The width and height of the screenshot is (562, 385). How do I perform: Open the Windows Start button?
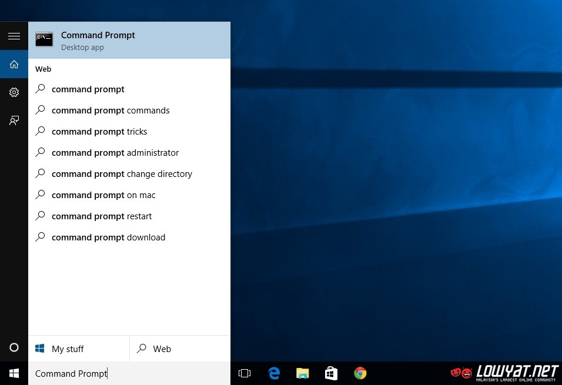pyautogui.click(x=14, y=373)
